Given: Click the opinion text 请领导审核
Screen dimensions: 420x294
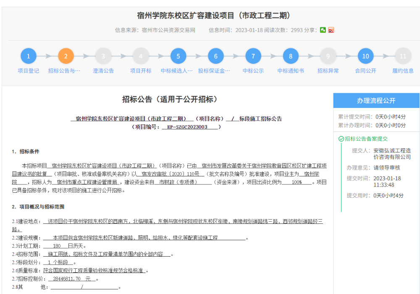Looking at the screenshot, I should pyautogui.click(x=387, y=168).
